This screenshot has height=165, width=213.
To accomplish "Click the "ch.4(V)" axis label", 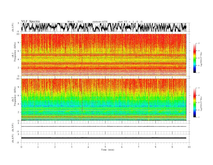I will 13,138.
